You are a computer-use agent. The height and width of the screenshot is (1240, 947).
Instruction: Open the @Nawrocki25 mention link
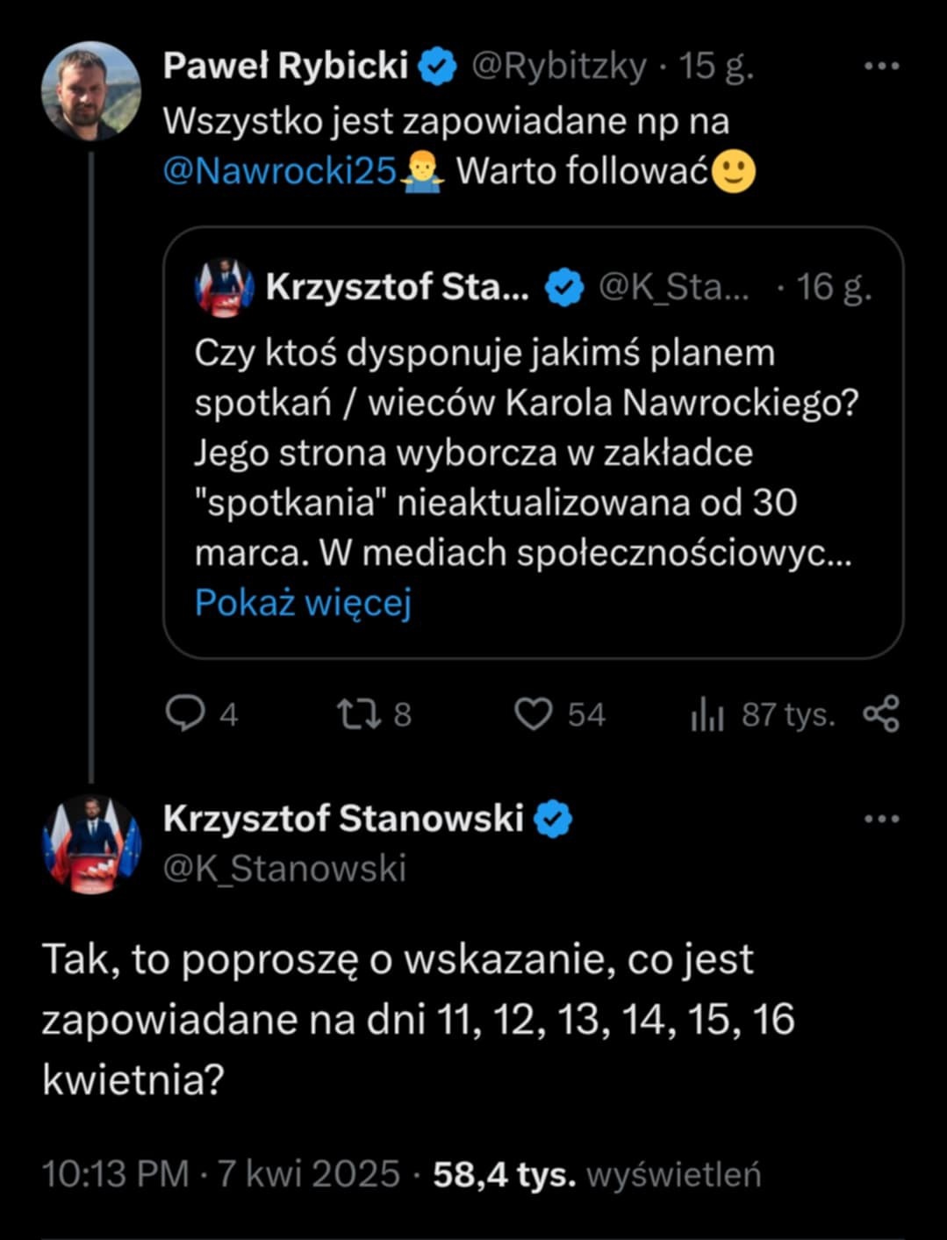click(x=280, y=170)
